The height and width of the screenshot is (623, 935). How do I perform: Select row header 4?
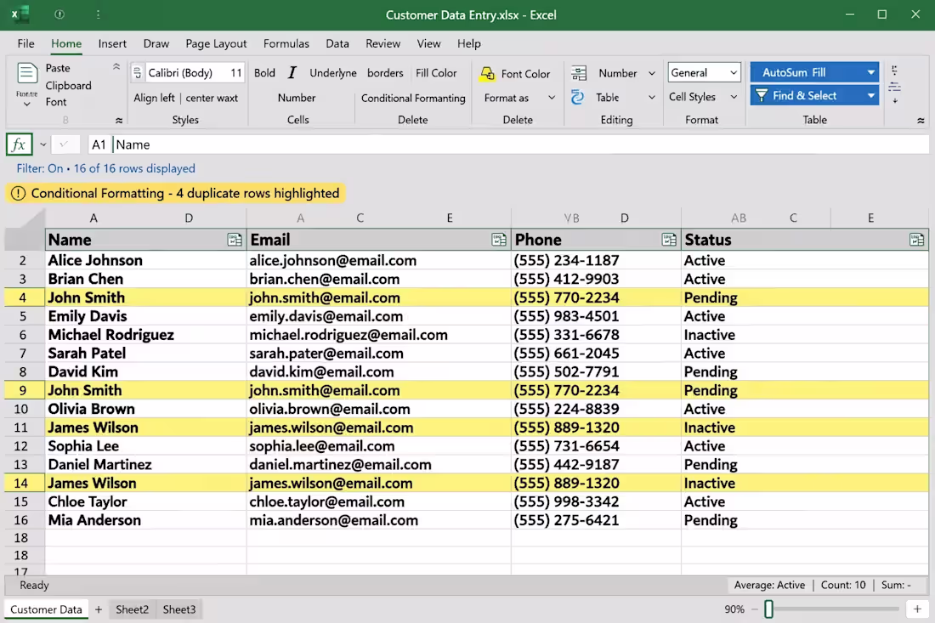23,297
